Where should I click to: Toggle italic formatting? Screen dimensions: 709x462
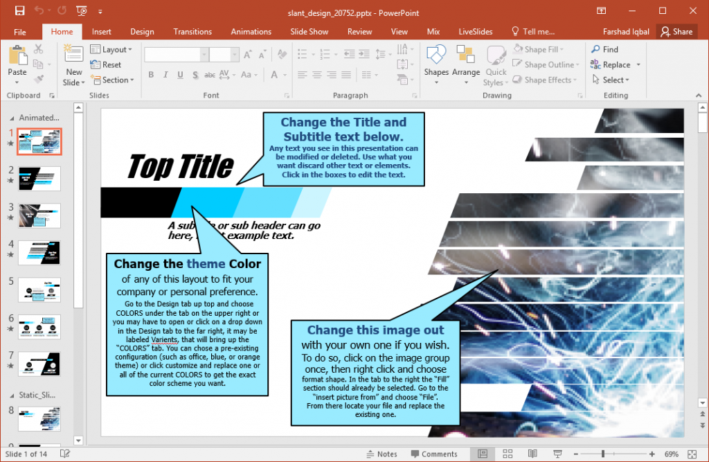(x=164, y=75)
